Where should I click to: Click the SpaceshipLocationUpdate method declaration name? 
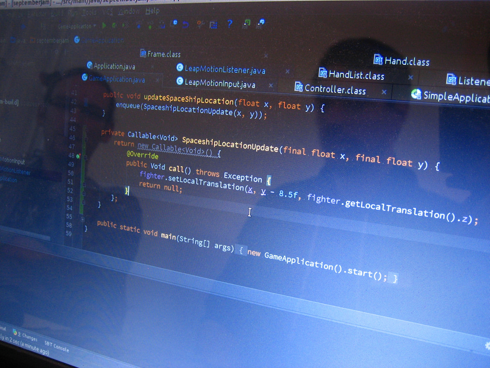tap(230, 145)
